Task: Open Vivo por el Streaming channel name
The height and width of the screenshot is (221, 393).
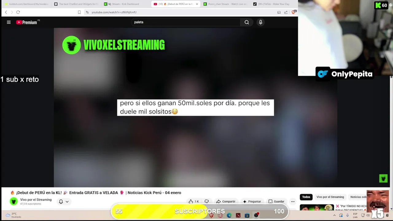Action: pos(36,200)
